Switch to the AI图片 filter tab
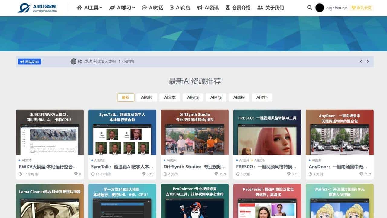This screenshot has height=218, width=387. tap(147, 97)
